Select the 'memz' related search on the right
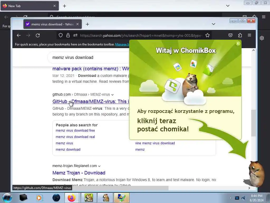270x203 pixels. coord(140,150)
